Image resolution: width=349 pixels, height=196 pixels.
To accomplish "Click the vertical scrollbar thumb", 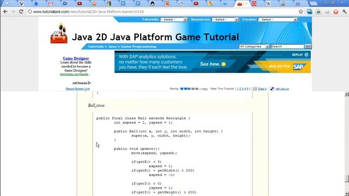I will [x=347, y=179].
